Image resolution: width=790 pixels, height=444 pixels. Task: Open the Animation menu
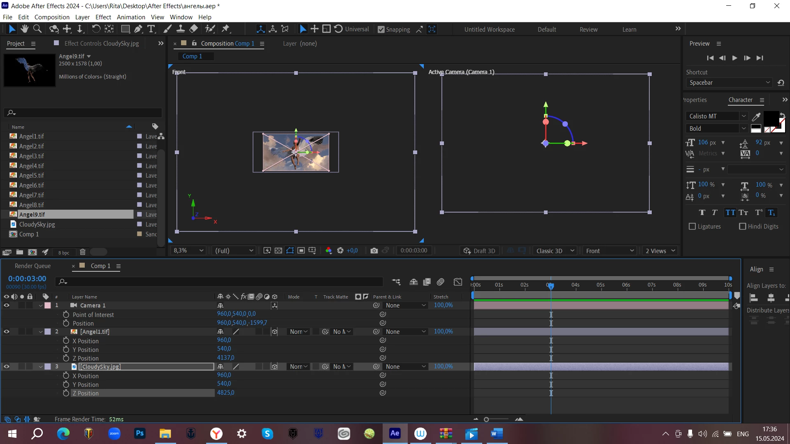point(131,17)
